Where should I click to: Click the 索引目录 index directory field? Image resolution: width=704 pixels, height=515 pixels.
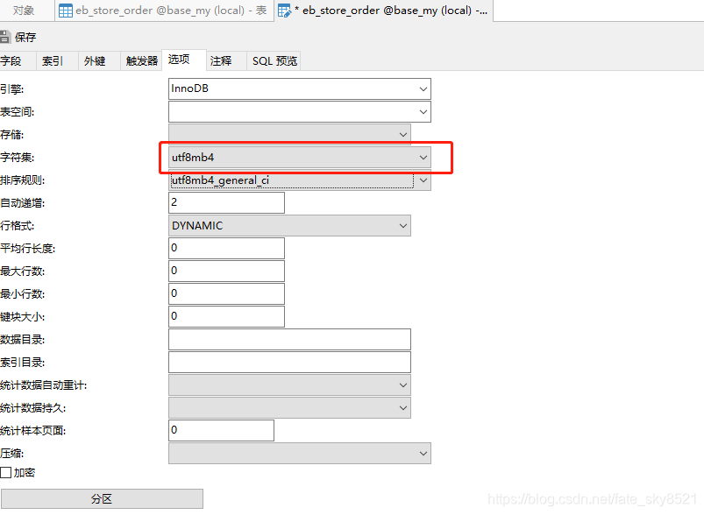(289, 363)
